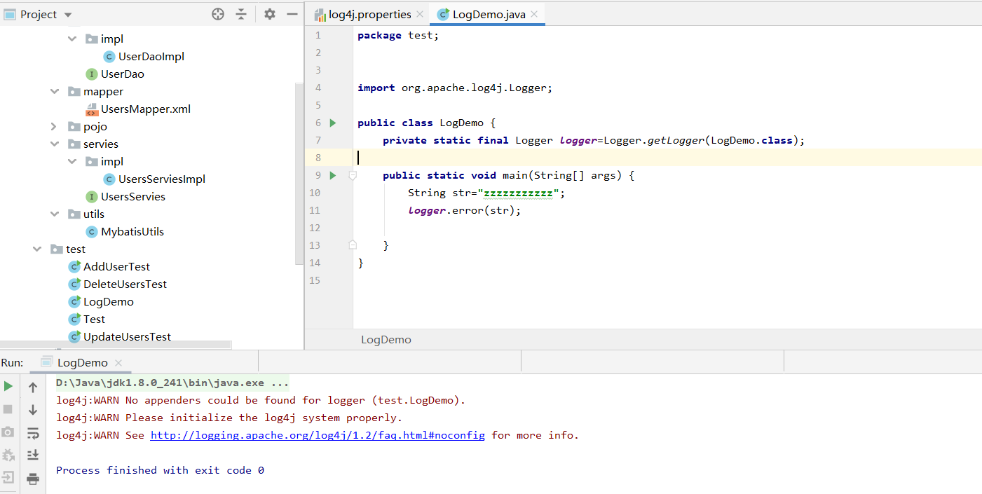The width and height of the screenshot is (982, 494).
Task: Collapse the impl folder under servies
Action: pyautogui.click(x=72, y=162)
